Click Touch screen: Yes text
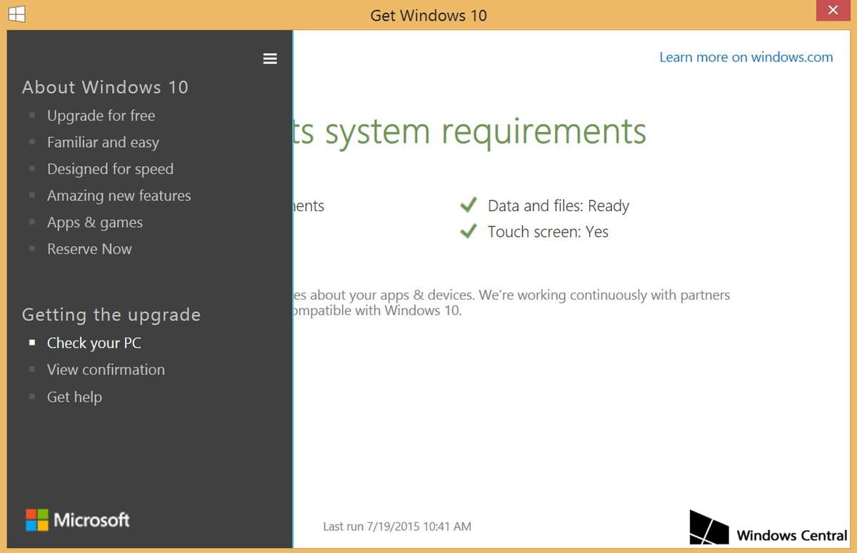This screenshot has width=857, height=553. click(548, 232)
